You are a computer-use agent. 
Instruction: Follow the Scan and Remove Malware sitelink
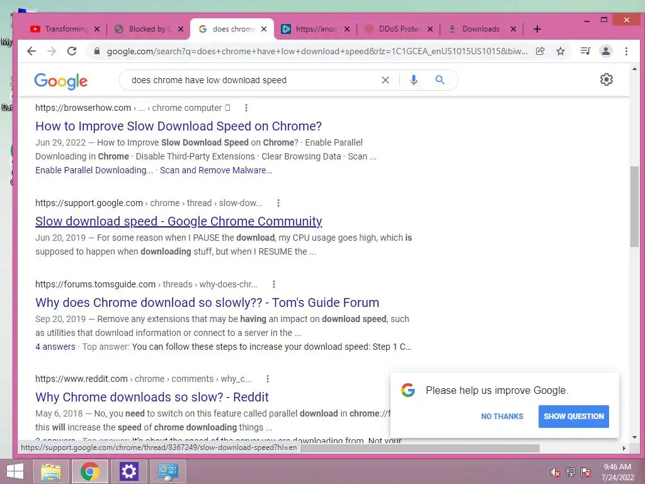[x=216, y=170]
